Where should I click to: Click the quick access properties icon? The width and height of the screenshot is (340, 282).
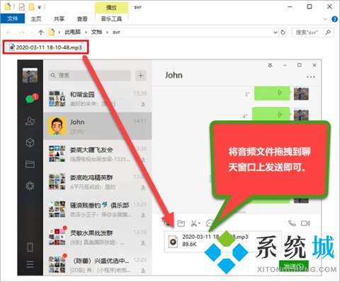[x=21, y=7]
